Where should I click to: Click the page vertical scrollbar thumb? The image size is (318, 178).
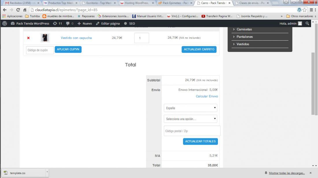(313, 83)
